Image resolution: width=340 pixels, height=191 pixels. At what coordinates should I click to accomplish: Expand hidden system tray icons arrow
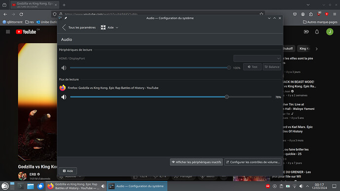pos(307,186)
